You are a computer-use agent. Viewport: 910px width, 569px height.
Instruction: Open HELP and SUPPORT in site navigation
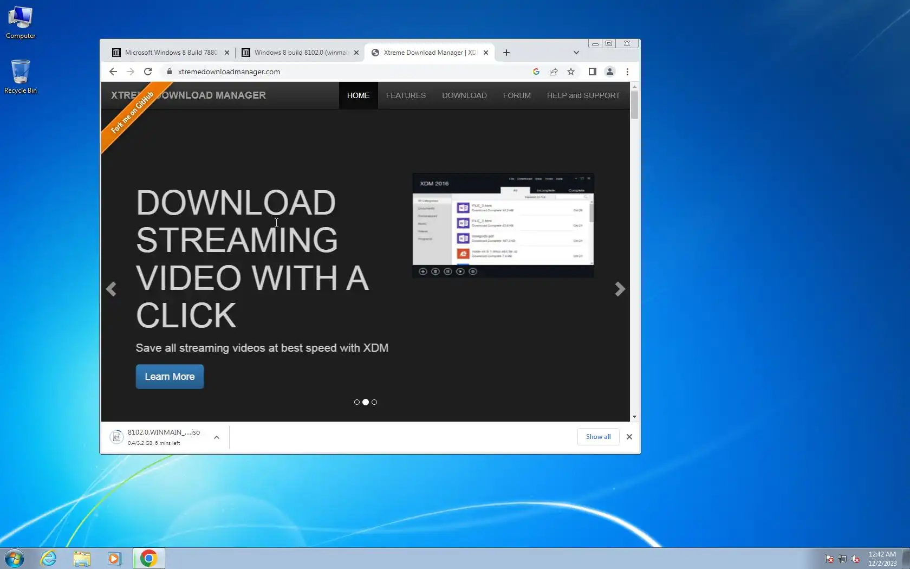[x=583, y=95]
